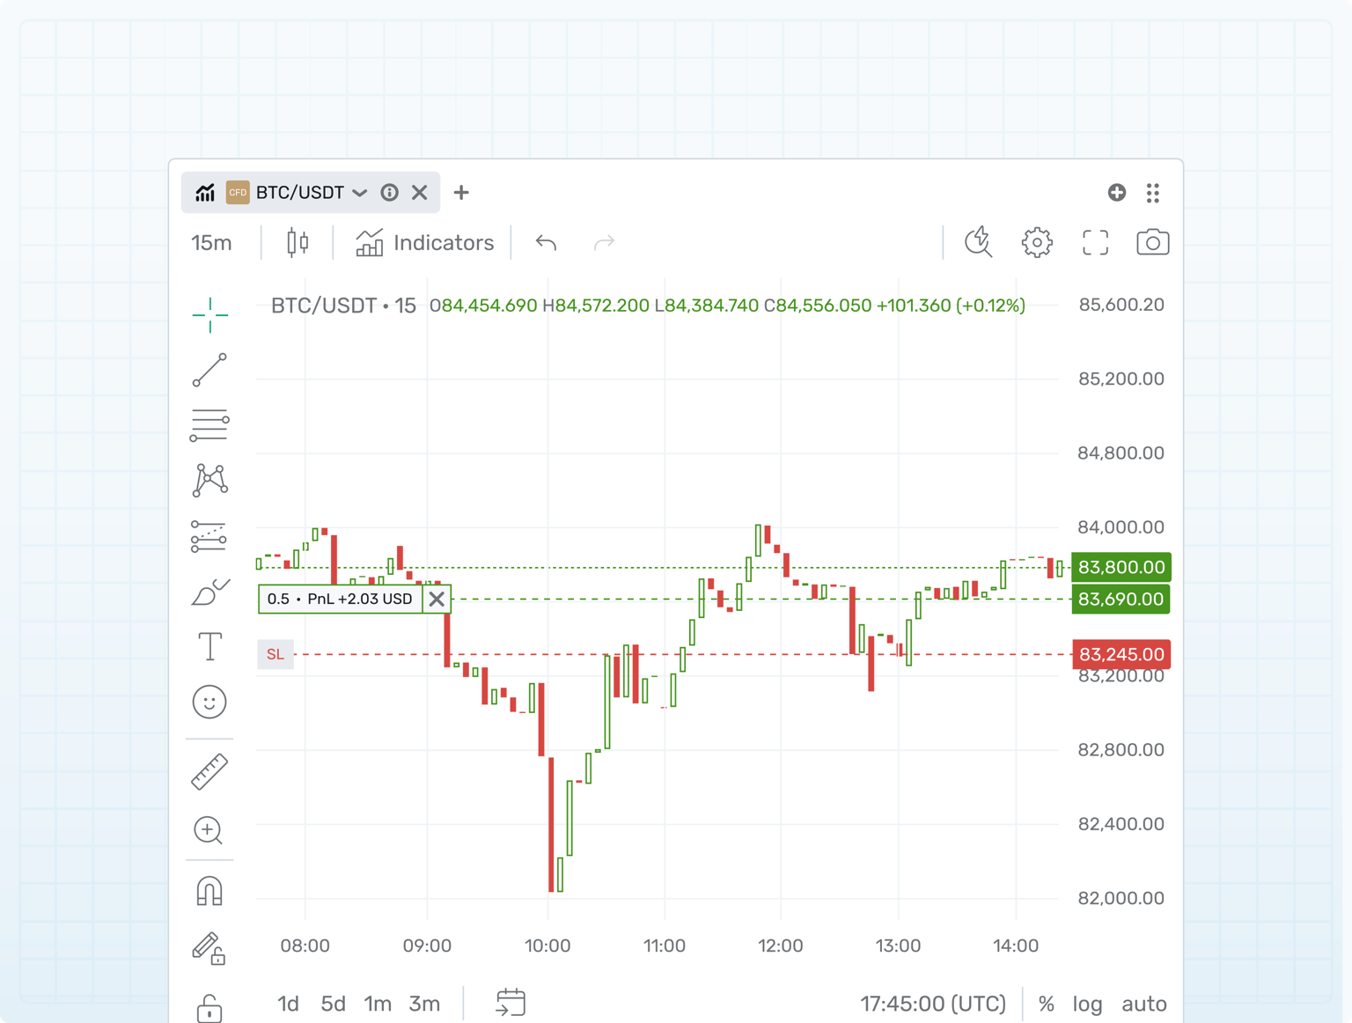Toggle percent scale
Image resolution: width=1352 pixels, height=1023 pixels.
pos(1046,1004)
